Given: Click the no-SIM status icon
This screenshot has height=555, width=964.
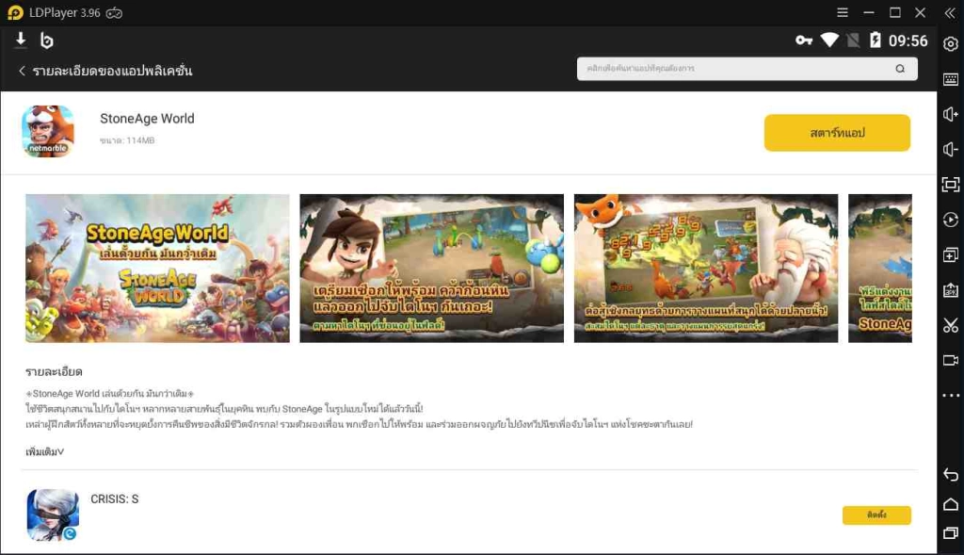Looking at the screenshot, I should (x=853, y=41).
